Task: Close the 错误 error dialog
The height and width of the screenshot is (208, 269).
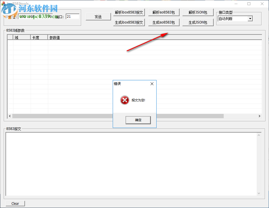Action: (x=152, y=84)
